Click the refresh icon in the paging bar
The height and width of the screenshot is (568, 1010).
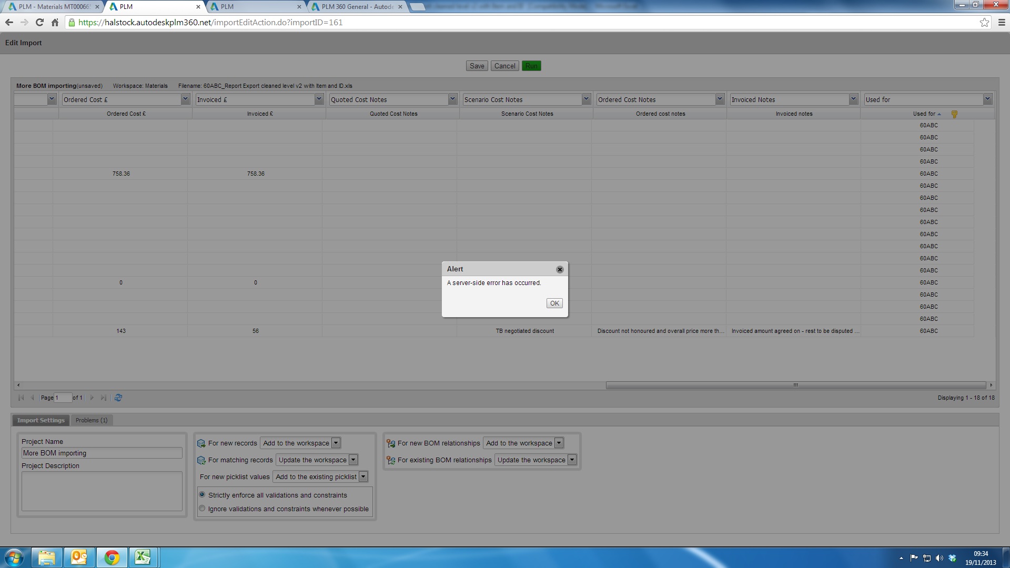[118, 398]
